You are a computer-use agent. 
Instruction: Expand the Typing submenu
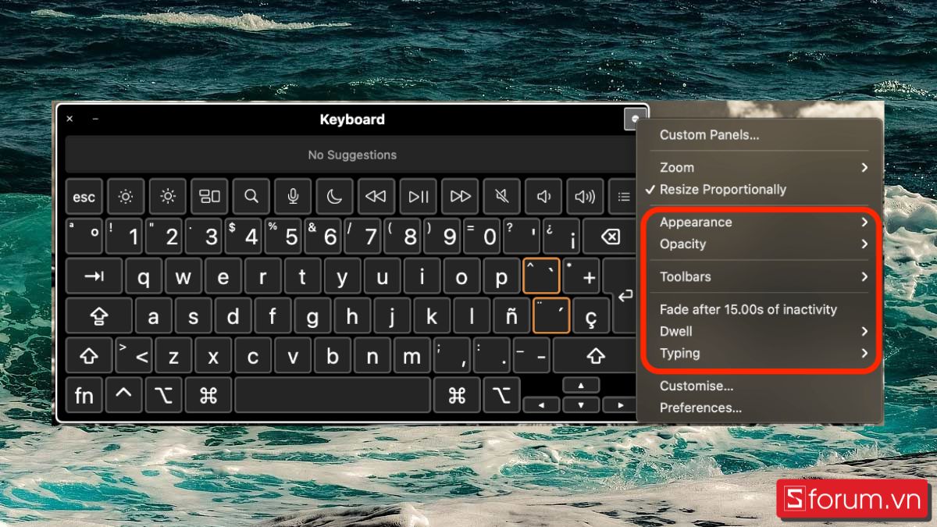pos(759,354)
